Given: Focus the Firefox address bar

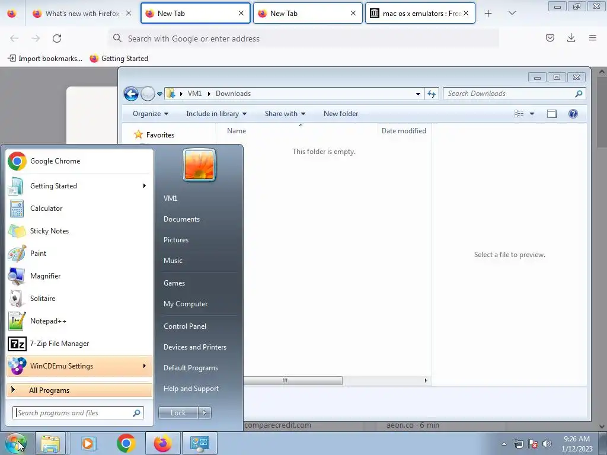Looking at the screenshot, I should coord(303,39).
